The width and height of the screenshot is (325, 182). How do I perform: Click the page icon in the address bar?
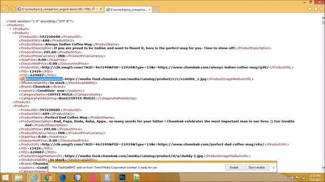click(x=19, y=9)
